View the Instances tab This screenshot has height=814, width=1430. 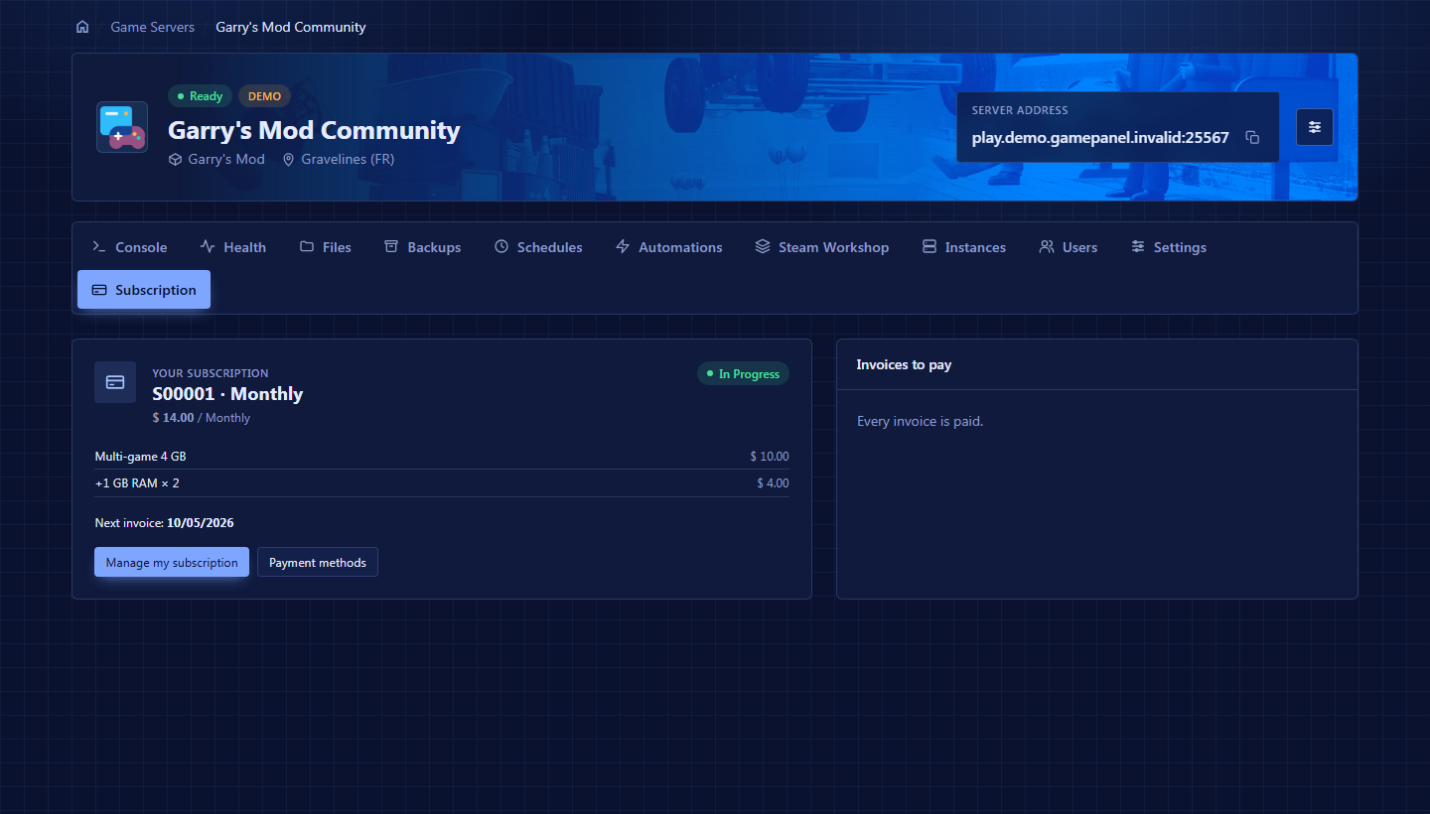[x=964, y=247]
